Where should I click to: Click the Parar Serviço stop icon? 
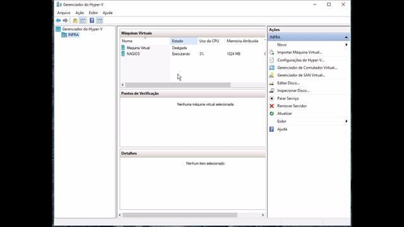[x=271, y=98]
